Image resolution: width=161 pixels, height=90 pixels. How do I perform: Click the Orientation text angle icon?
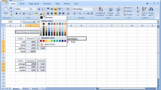coord(60,9)
